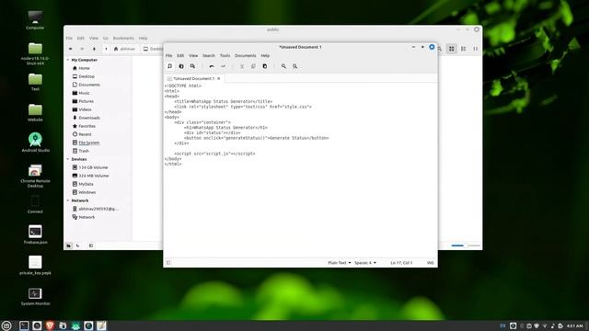Open Documents in the file manager sidebar
589x331 pixels.
click(x=89, y=85)
